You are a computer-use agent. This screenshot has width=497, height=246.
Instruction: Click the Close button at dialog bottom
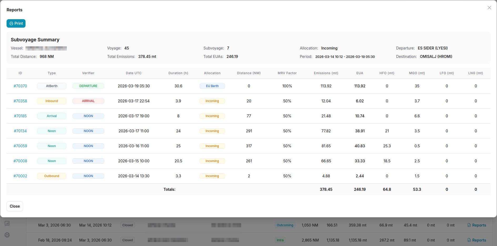[15, 206]
